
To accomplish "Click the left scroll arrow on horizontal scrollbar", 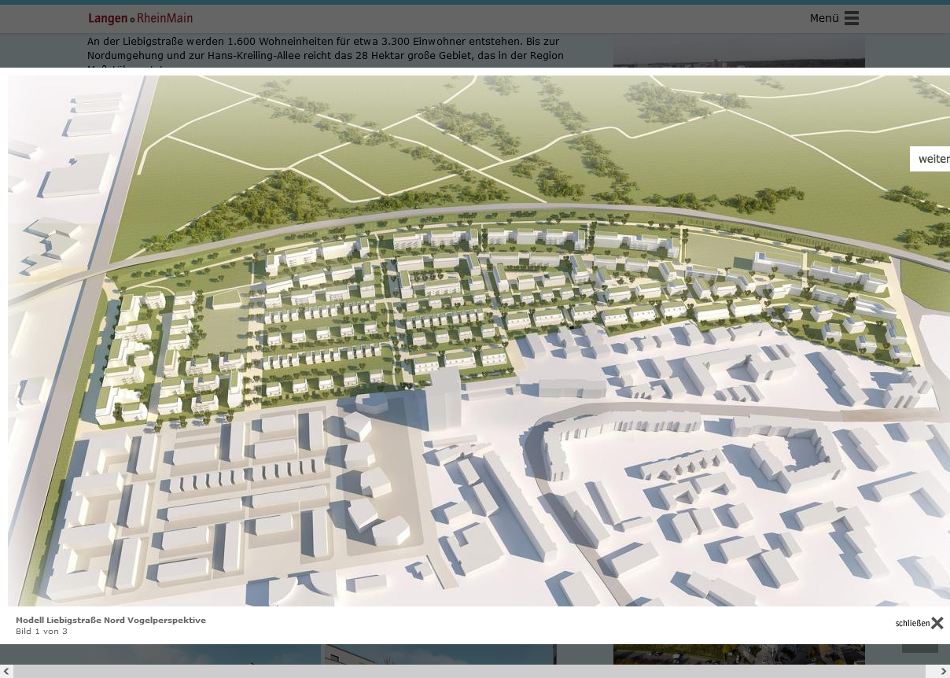I will click(6, 671).
